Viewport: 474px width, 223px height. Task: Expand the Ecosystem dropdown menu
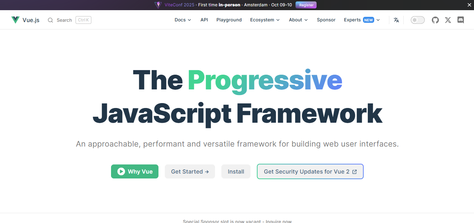click(265, 20)
